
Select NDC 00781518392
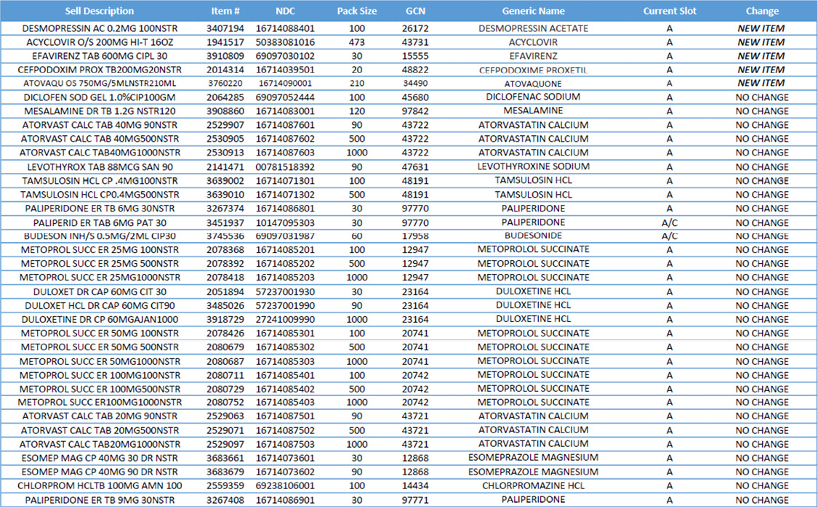(x=285, y=167)
